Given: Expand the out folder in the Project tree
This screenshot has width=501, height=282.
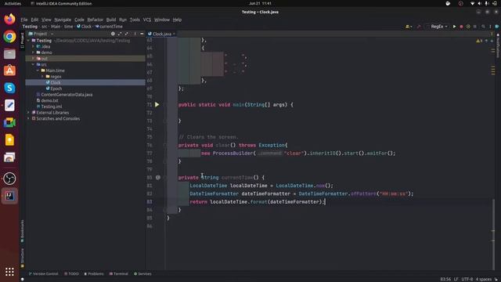Looking at the screenshot, I should [33, 59].
